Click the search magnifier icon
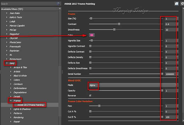Image resolution: width=184 pixels, height=125 pixels. tap(58, 3)
